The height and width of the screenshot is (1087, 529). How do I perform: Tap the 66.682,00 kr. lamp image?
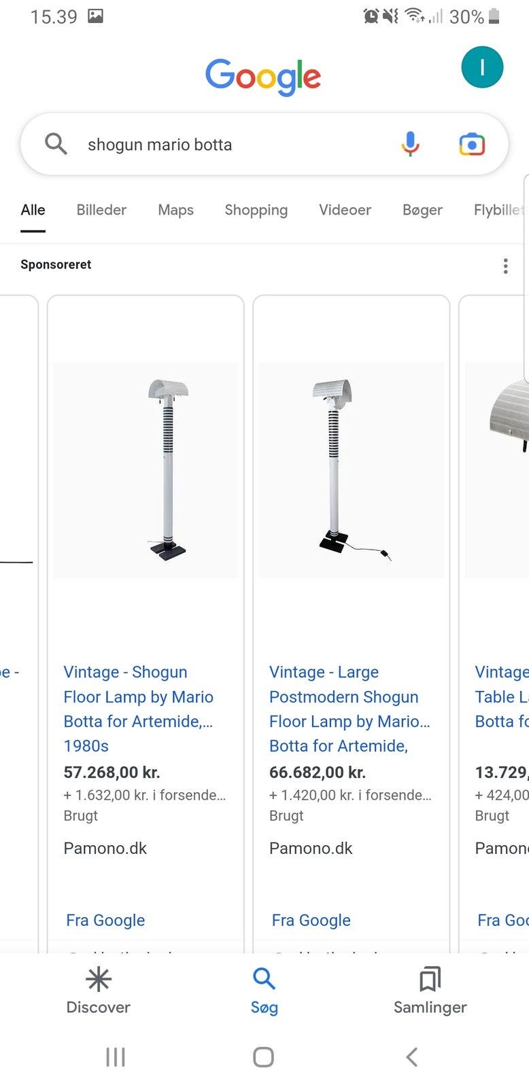[352, 470]
